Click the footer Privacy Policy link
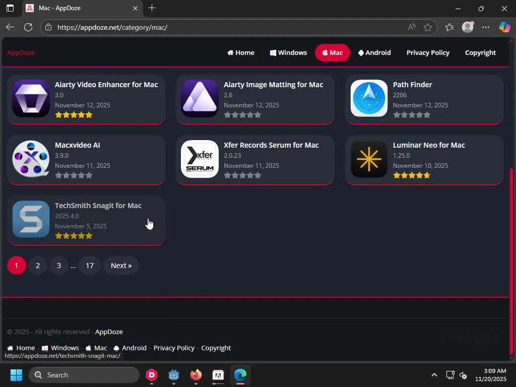The height and width of the screenshot is (387, 516). click(x=174, y=348)
